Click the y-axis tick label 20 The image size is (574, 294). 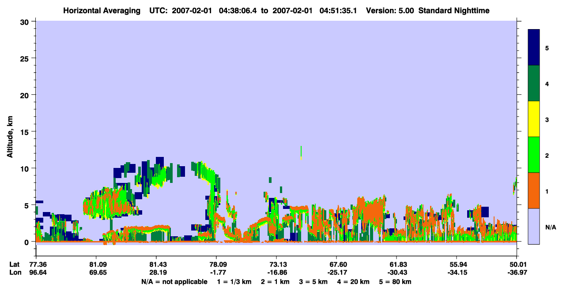[x=26, y=95]
